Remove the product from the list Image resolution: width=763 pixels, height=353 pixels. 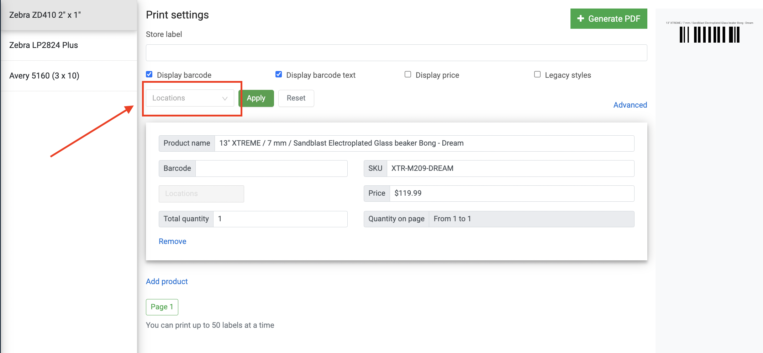click(x=172, y=241)
